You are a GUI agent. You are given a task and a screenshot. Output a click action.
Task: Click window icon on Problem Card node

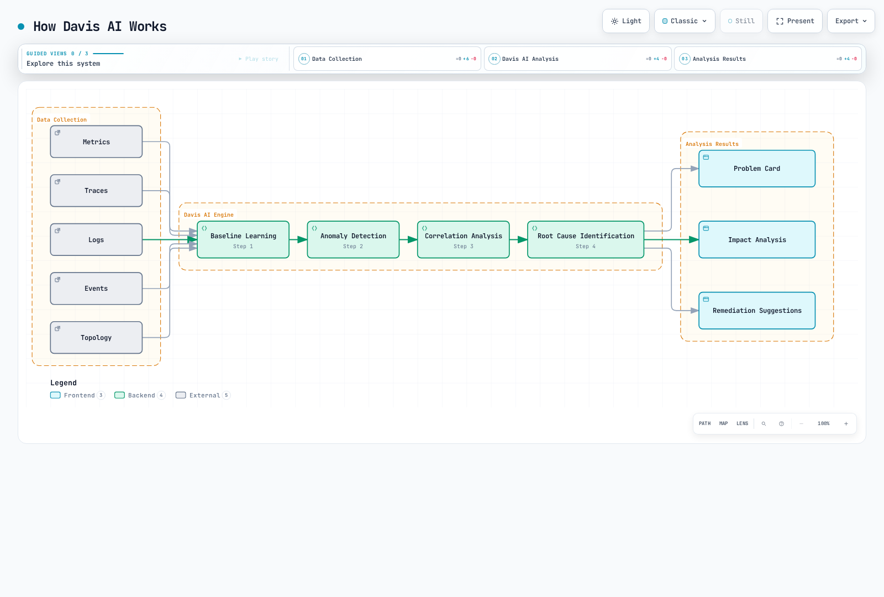point(706,158)
